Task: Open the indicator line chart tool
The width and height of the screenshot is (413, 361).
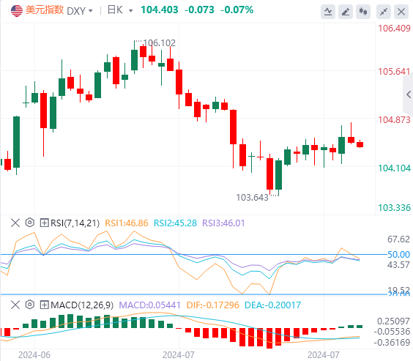Action: [x=328, y=12]
